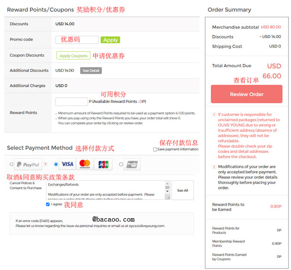Click See Detail for Additional Discounts

point(91,70)
